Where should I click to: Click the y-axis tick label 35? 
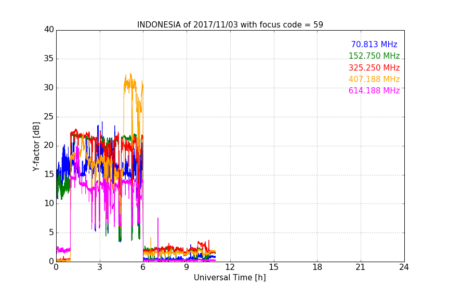(x=49, y=59)
